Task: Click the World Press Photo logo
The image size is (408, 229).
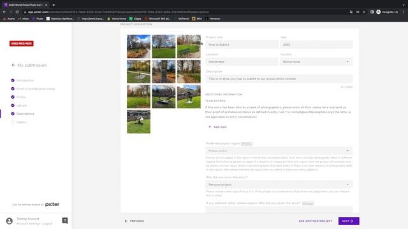Action: click(x=22, y=43)
